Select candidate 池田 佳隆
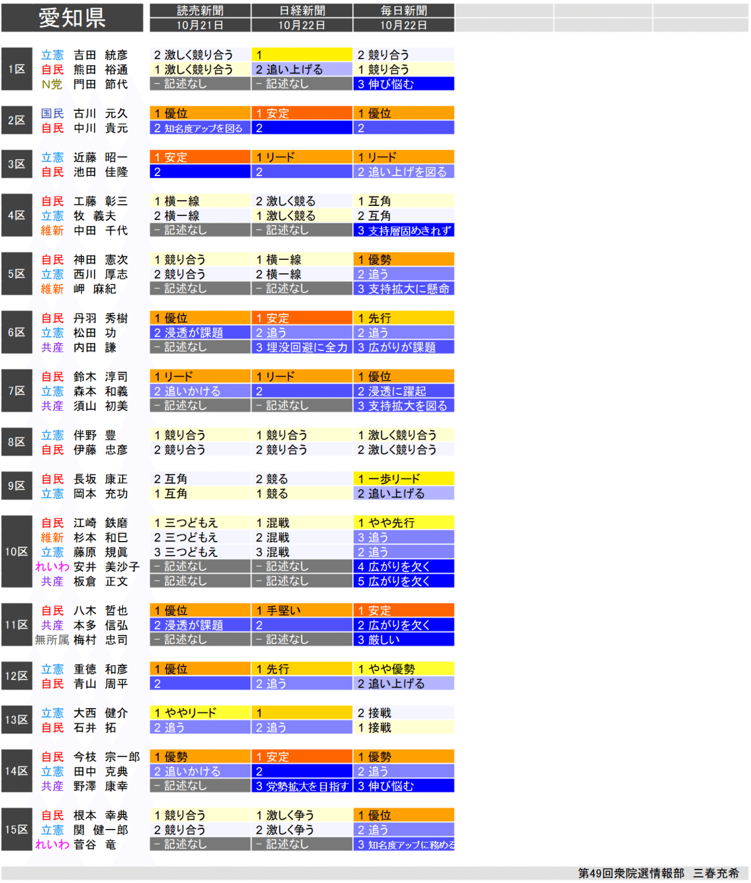Image resolution: width=751 pixels, height=883 pixels. [100, 172]
